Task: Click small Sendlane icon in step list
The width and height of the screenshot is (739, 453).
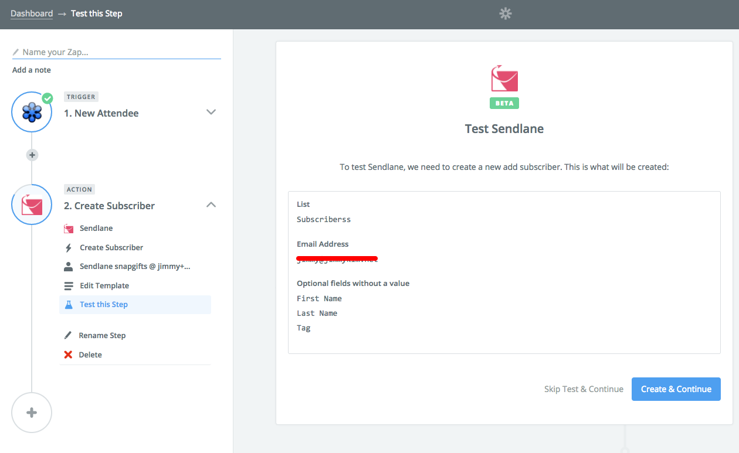Action: click(x=69, y=229)
